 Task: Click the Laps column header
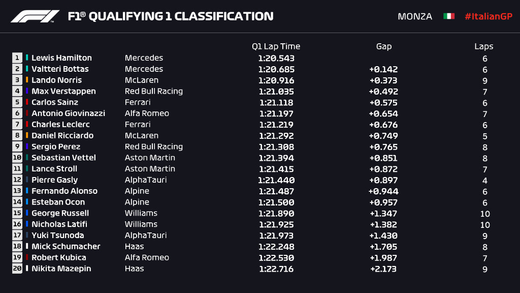point(484,46)
